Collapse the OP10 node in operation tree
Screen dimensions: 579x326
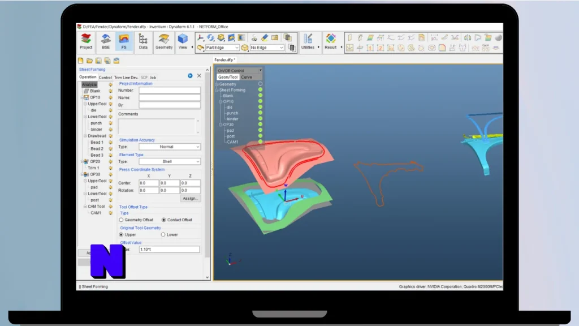click(x=83, y=97)
